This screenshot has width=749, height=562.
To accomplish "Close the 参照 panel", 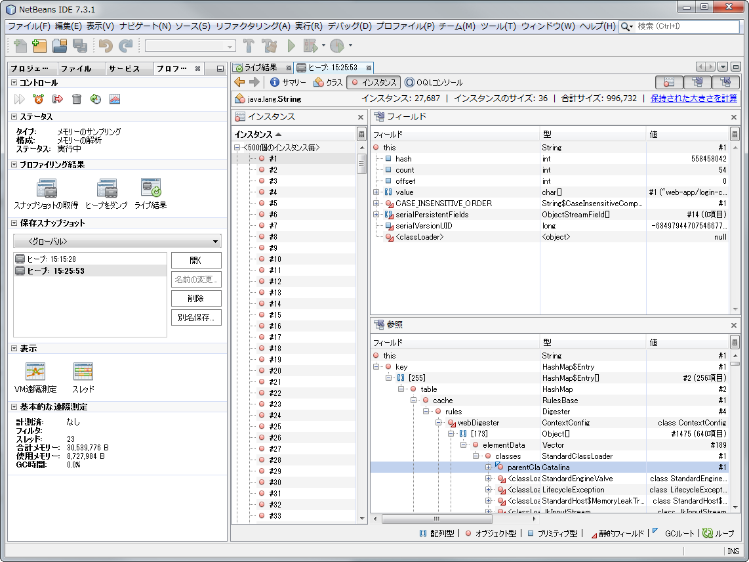I will [734, 325].
